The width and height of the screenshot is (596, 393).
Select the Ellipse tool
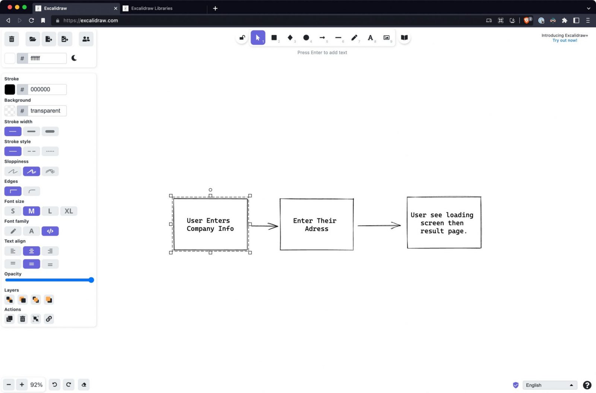pos(306,38)
